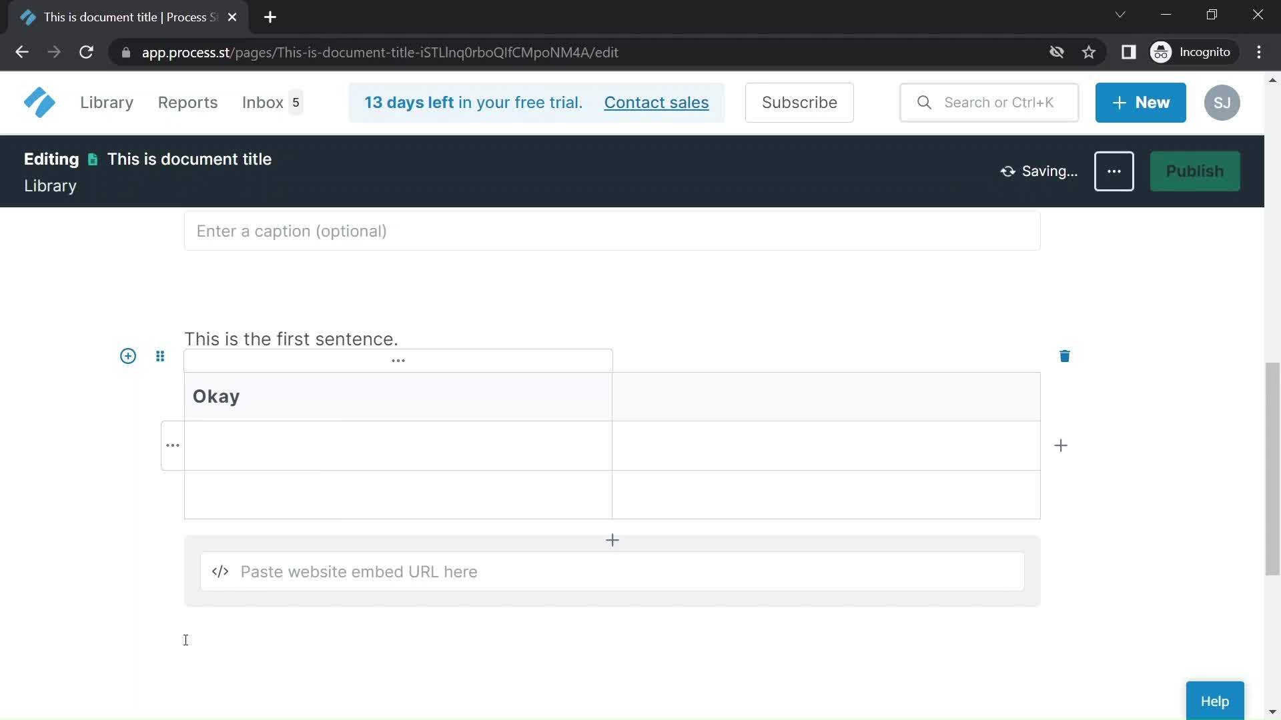This screenshot has height=720, width=1281.
Task: Click the embed code icon in URL field
Action: coord(220,571)
